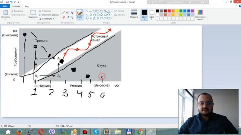Open Edit colors (Изменение цветов)

[x=200, y=15]
